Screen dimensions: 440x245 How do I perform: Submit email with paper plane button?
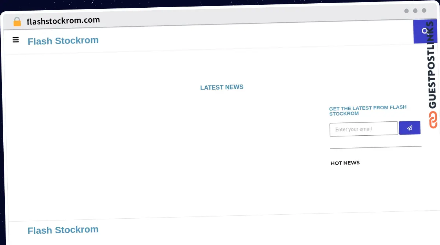coord(410,128)
